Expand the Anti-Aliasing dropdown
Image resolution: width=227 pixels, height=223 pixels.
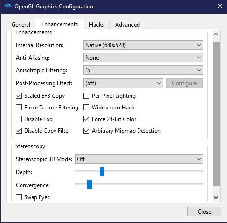click(143, 58)
